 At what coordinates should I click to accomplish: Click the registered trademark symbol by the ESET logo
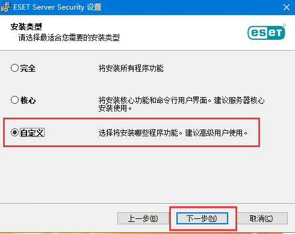point(284,25)
